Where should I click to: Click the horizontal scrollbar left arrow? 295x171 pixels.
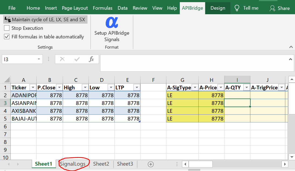point(185,164)
